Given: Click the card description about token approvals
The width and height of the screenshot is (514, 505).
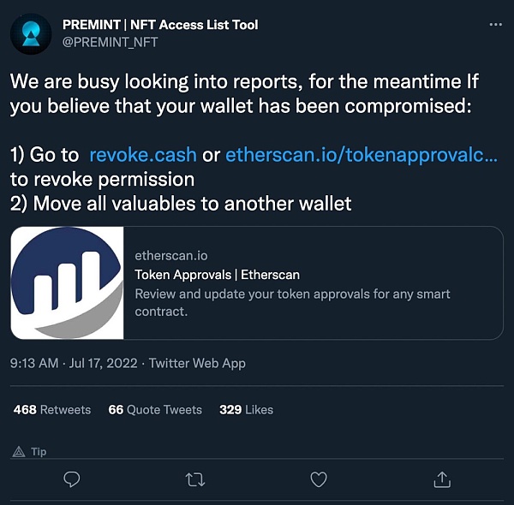Looking at the screenshot, I should click(293, 303).
